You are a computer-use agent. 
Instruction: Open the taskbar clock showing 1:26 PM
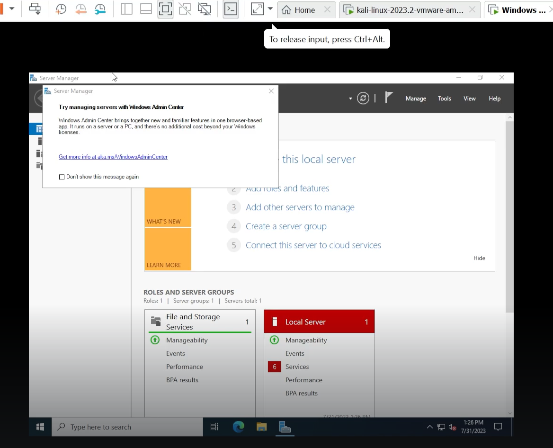click(473, 427)
